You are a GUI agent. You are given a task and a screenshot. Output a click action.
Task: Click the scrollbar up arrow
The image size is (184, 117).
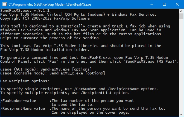[x=181, y=11]
